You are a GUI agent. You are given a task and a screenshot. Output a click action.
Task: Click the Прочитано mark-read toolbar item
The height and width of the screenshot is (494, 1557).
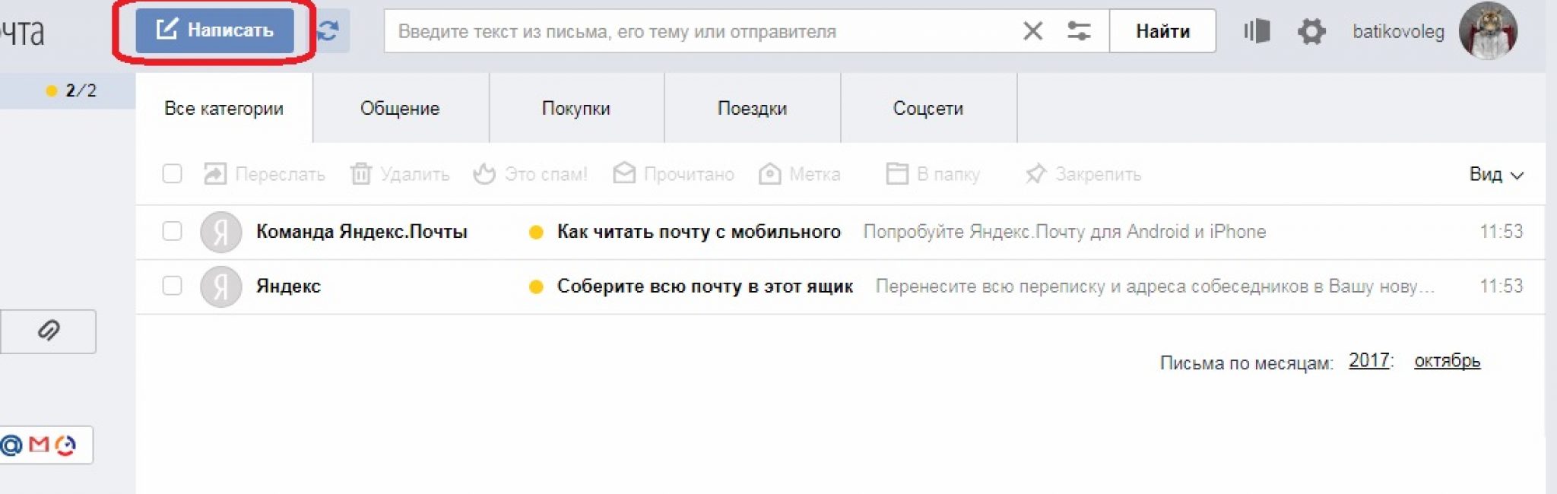tap(674, 174)
